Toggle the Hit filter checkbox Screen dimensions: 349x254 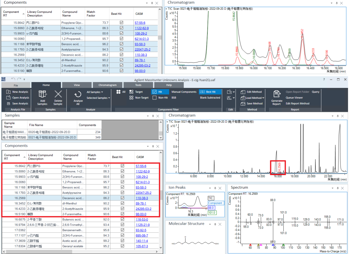(x=154, y=92)
